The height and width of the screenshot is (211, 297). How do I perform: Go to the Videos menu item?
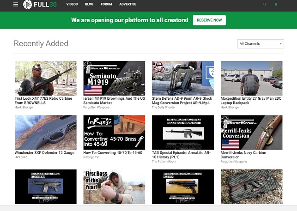(x=72, y=4)
